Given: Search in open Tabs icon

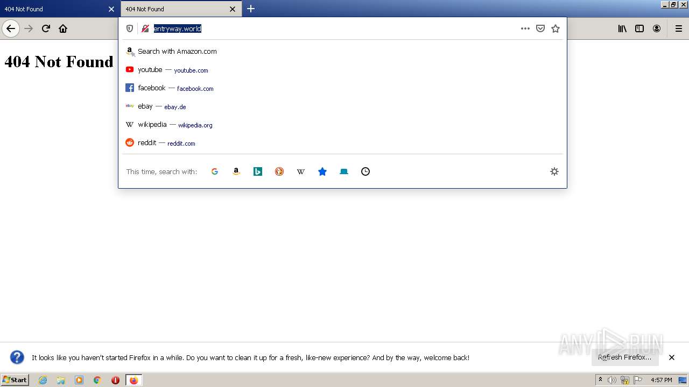Looking at the screenshot, I should [x=344, y=171].
